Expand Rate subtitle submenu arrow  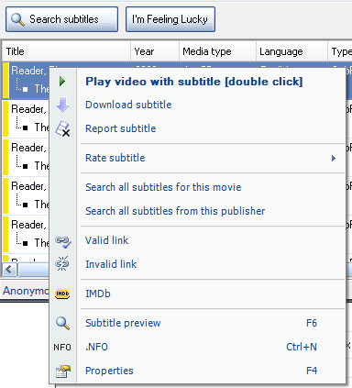(x=334, y=158)
